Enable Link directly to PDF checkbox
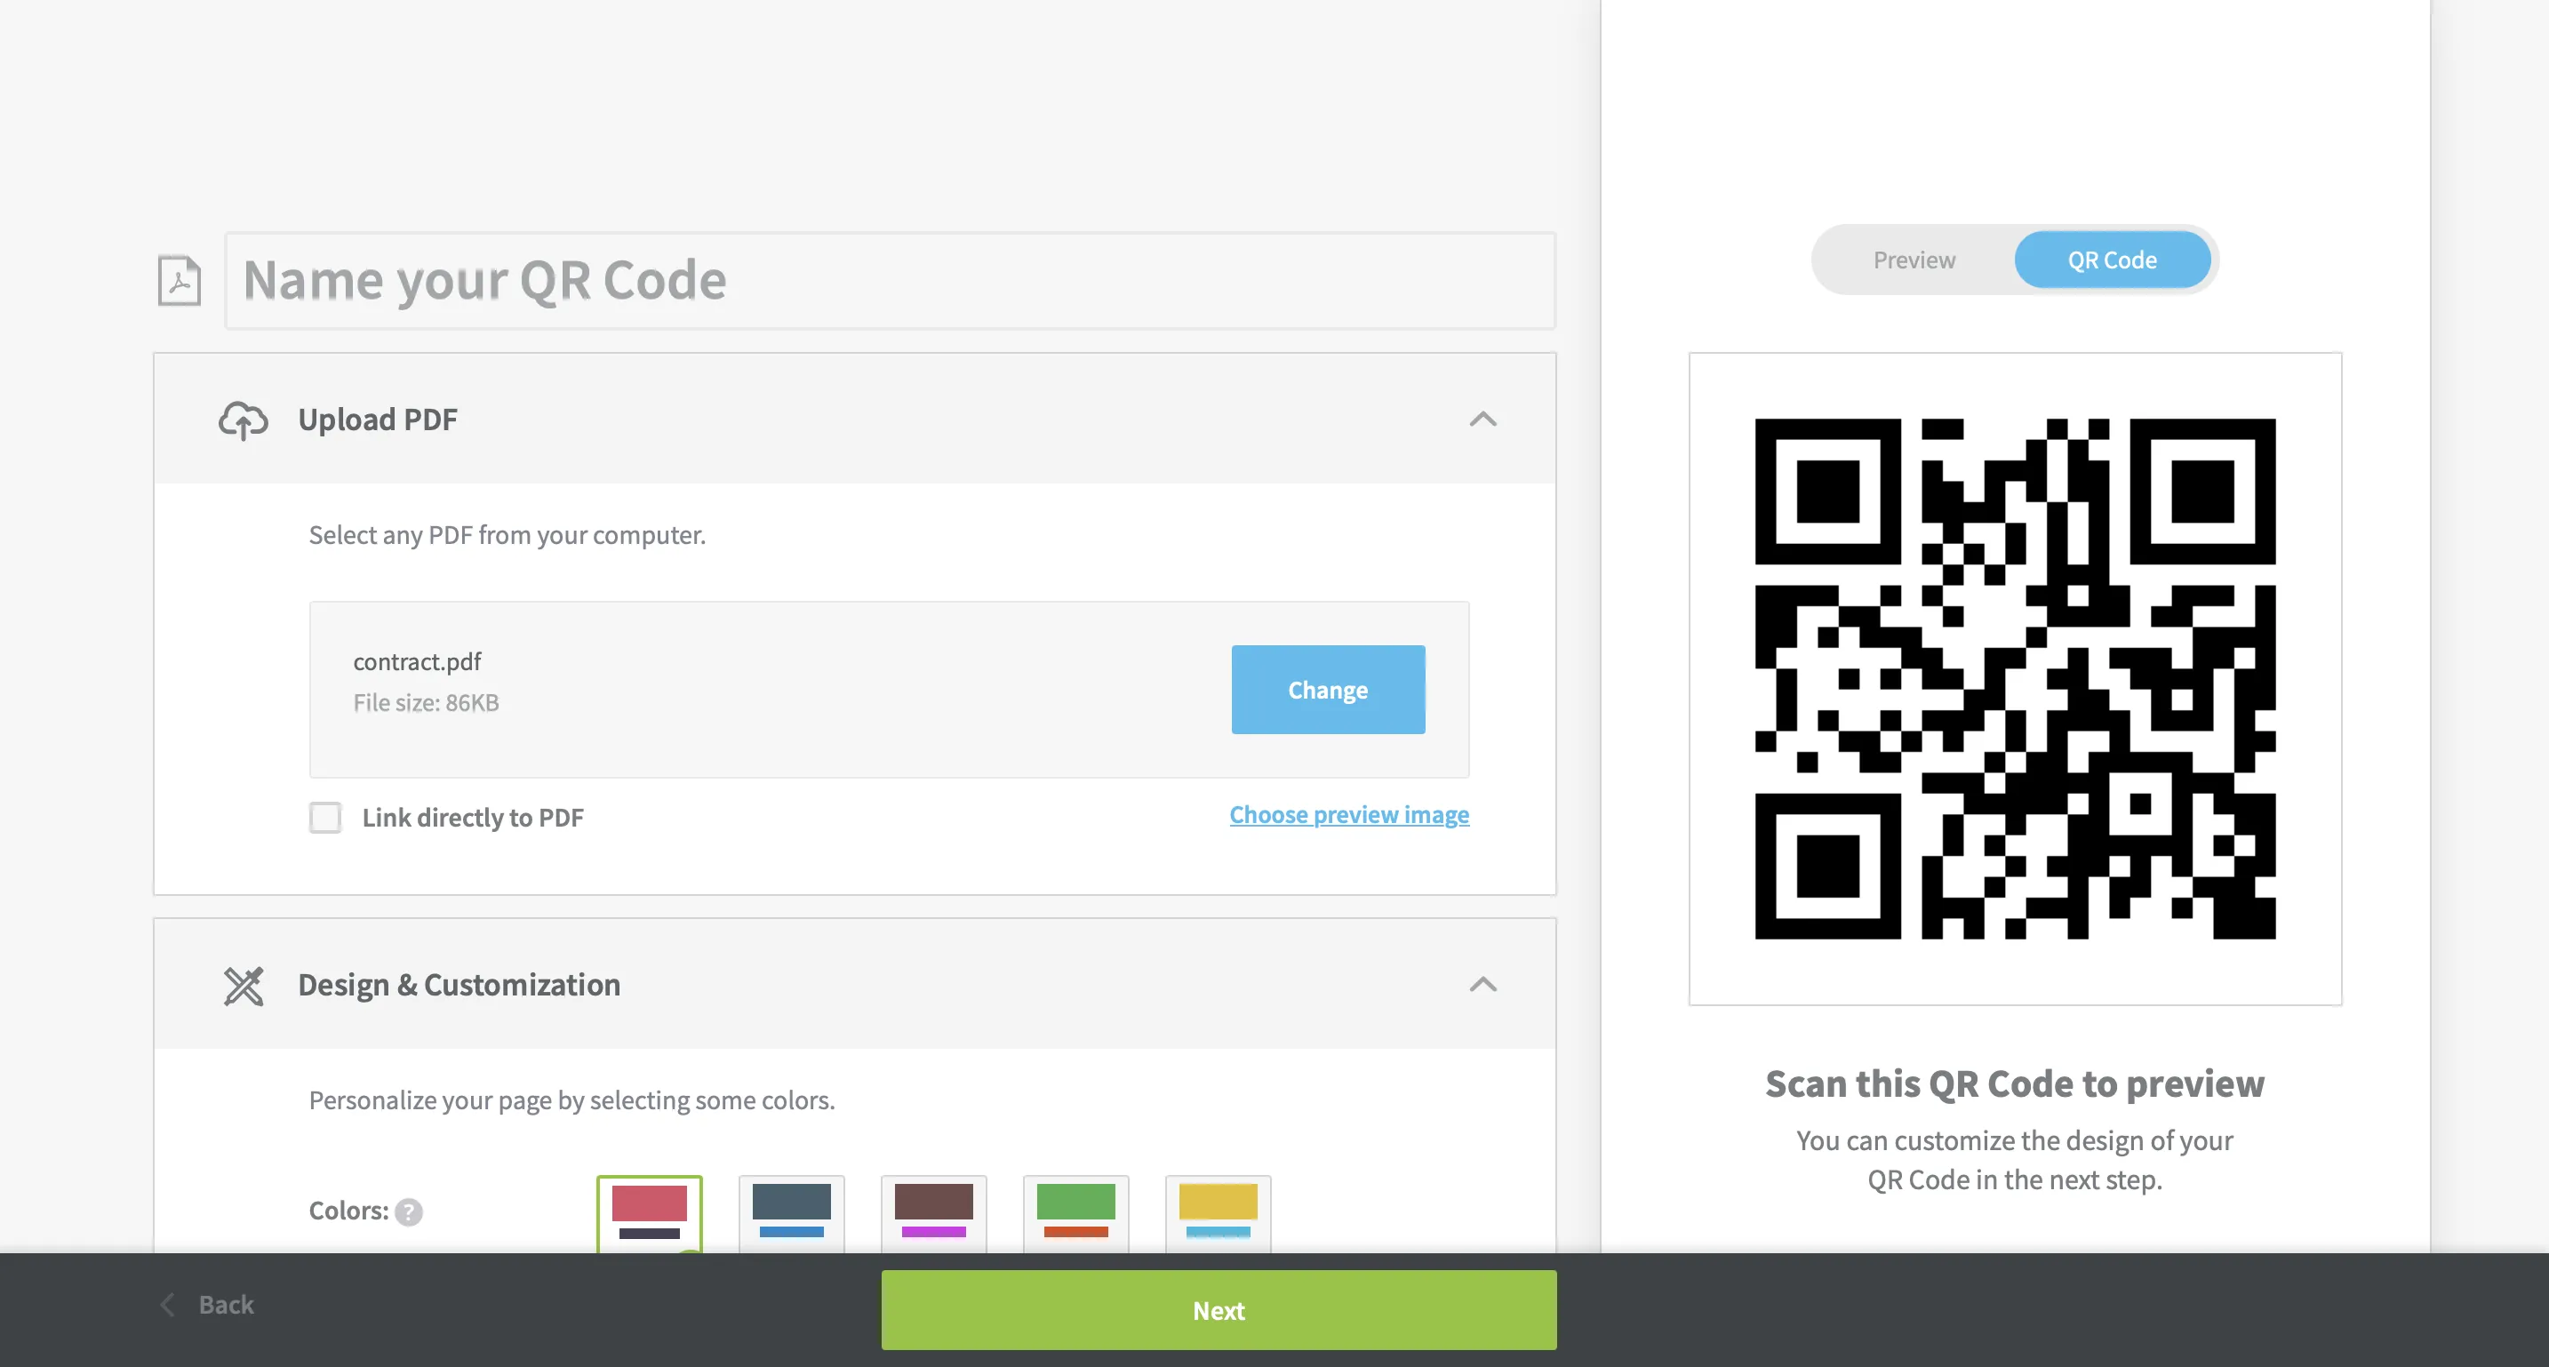The height and width of the screenshot is (1367, 2549). click(x=325, y=816)
